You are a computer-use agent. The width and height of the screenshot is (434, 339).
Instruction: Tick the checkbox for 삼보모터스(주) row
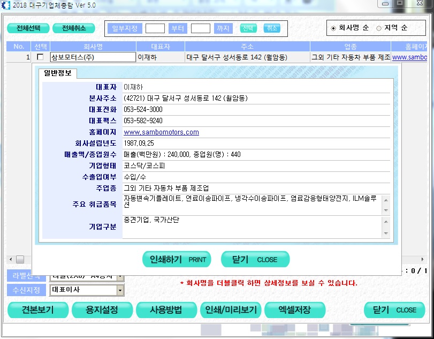[40, 57]
